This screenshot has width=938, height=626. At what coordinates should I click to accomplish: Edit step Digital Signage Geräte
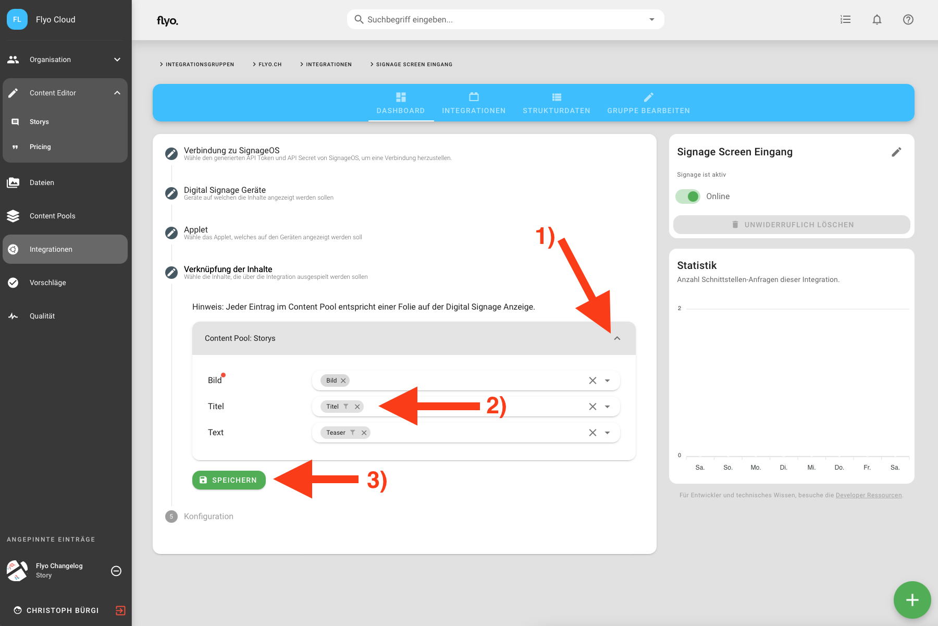171,193
